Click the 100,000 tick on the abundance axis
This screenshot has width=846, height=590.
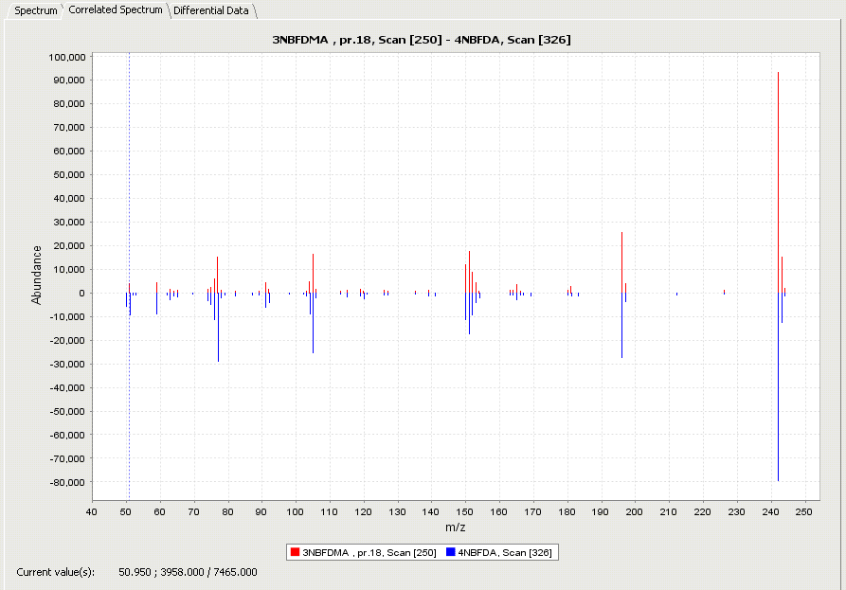click(x=66, y=57)
